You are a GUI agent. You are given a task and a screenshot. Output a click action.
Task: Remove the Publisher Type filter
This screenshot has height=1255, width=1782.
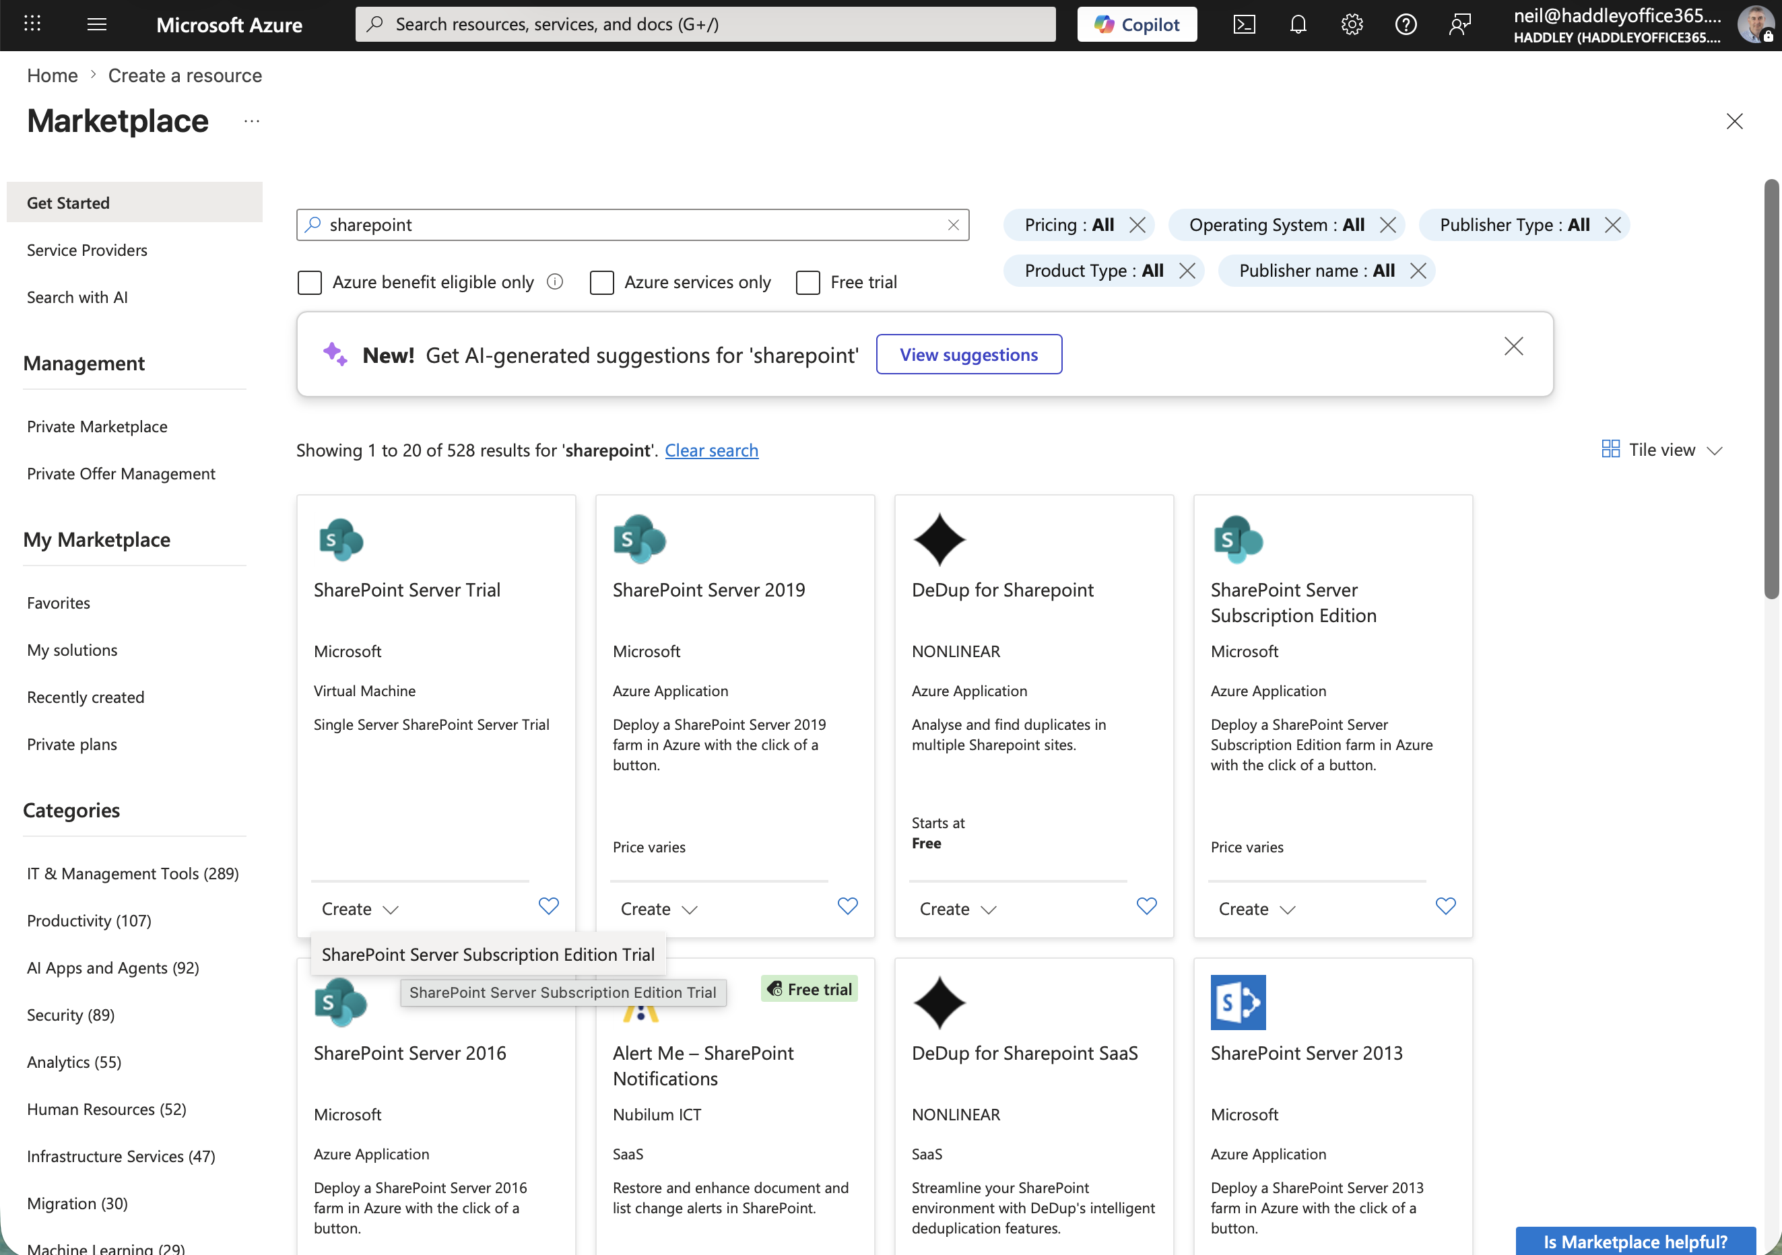click(1613, 225)
